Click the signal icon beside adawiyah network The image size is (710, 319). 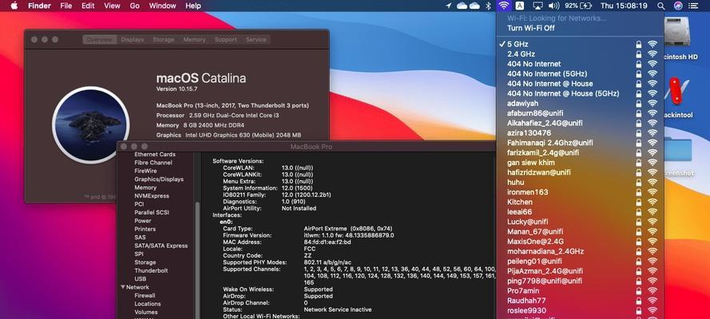(x=652, y=104)
